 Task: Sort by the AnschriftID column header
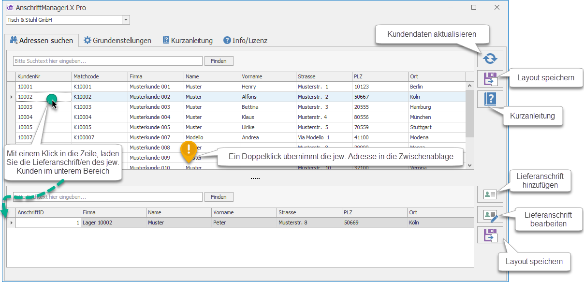tap(48, 212)
